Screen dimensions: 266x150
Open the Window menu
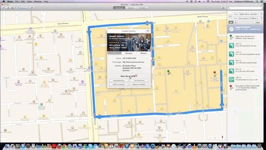(x=38, y=1)
